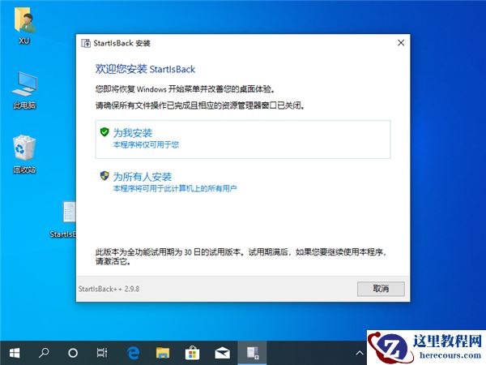This screenshot has width=486, height=365.
Task: Click the 欢迎您安装 StartIsBack heading
Action: [145, 69]
